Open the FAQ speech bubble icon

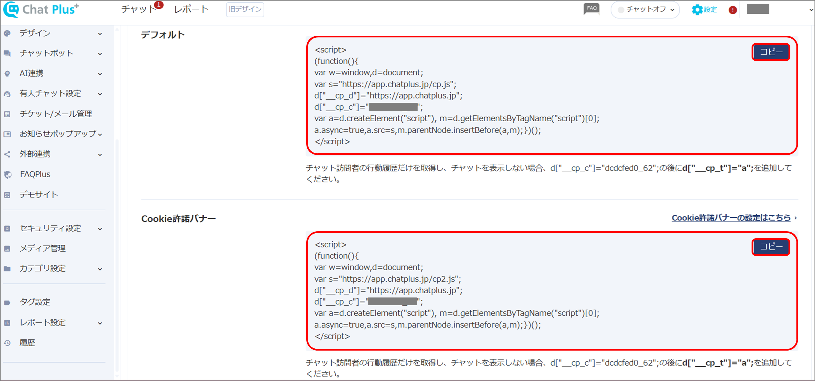coord(591,9)
